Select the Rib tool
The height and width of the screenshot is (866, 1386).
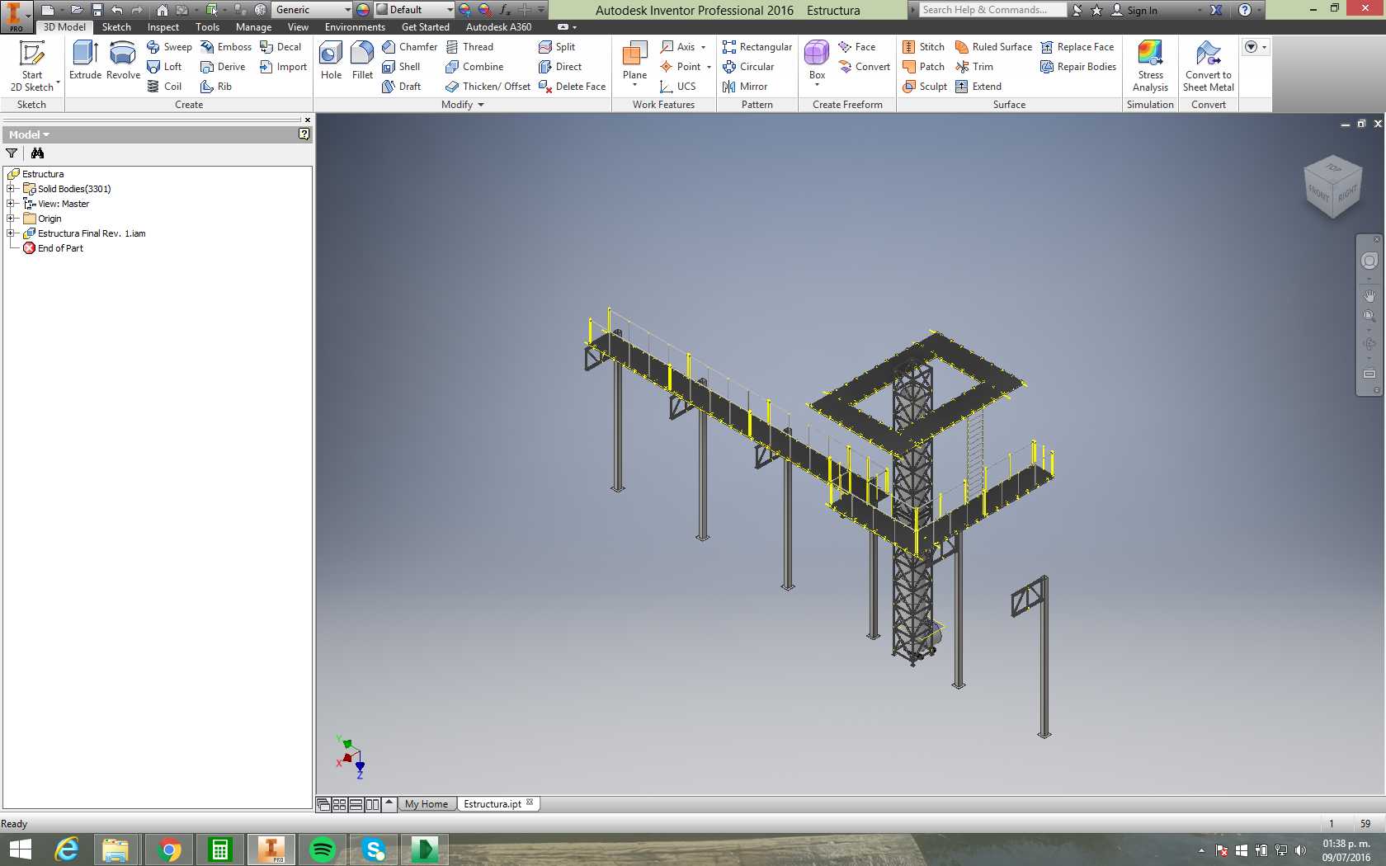coord(216,87)
